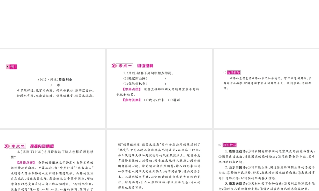Click the heading 词语理解
This screenshot has height=191, width=319.
click(x=145, y=66)
